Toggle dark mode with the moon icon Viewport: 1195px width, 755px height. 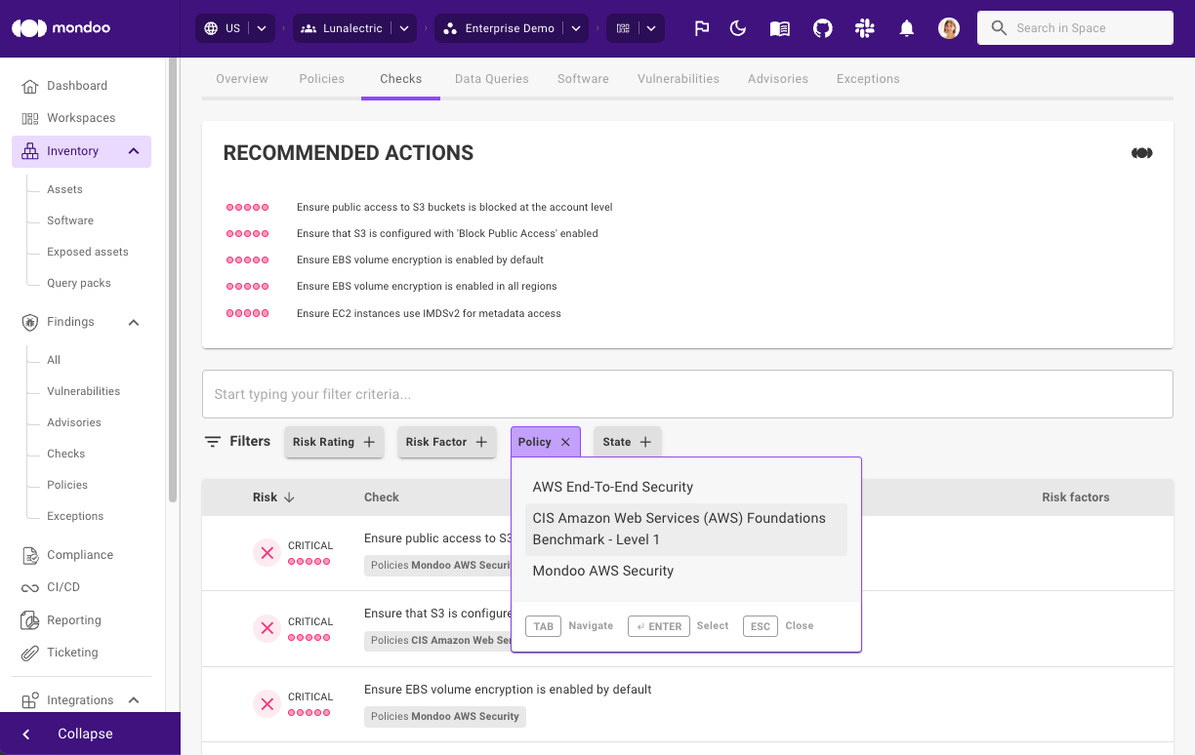coord(737,28)
